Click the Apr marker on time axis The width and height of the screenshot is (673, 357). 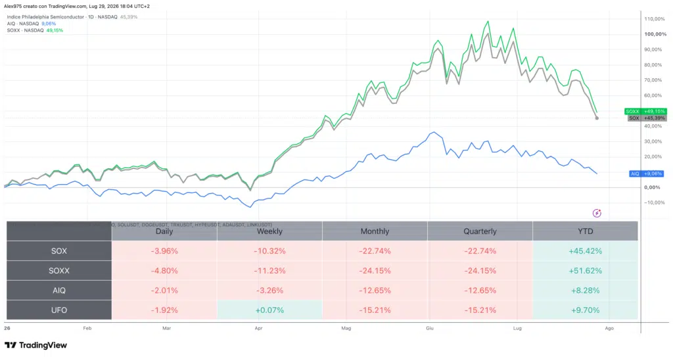[258, 328]
